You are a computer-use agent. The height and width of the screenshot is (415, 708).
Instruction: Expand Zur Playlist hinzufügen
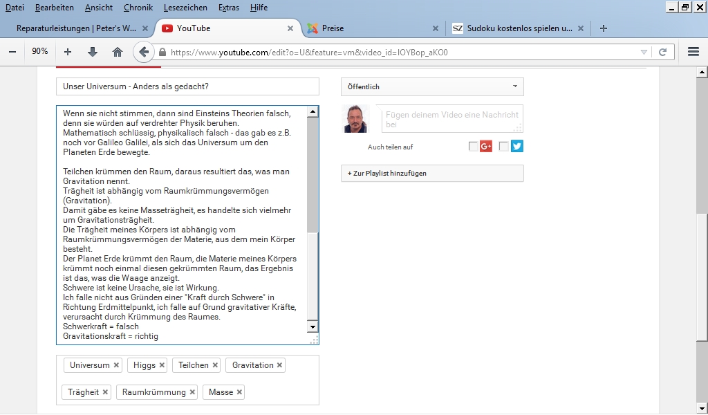pos(432,173)
